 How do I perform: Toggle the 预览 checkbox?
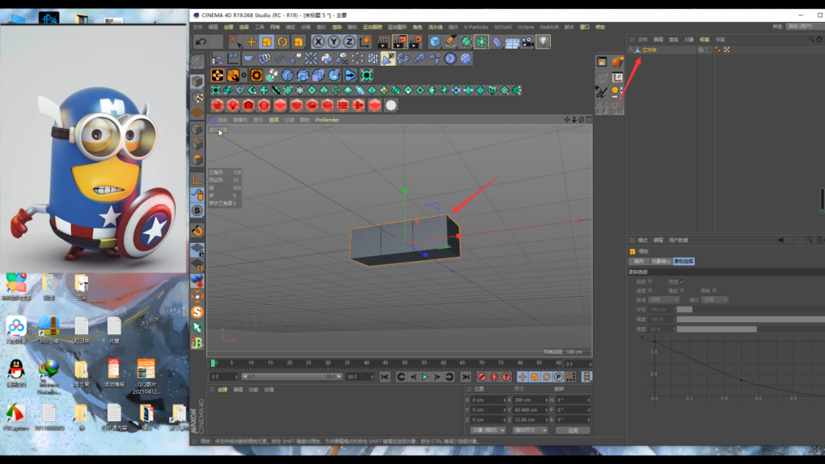pyautogui.click(x=682, y=282)
